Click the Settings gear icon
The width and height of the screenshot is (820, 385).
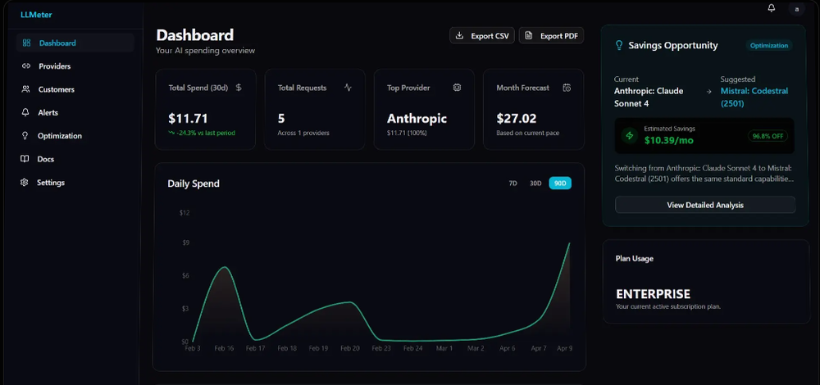pos(24,183)
